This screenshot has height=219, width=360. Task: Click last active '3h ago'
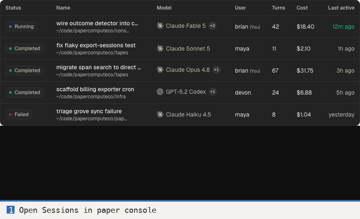[345, 71]
